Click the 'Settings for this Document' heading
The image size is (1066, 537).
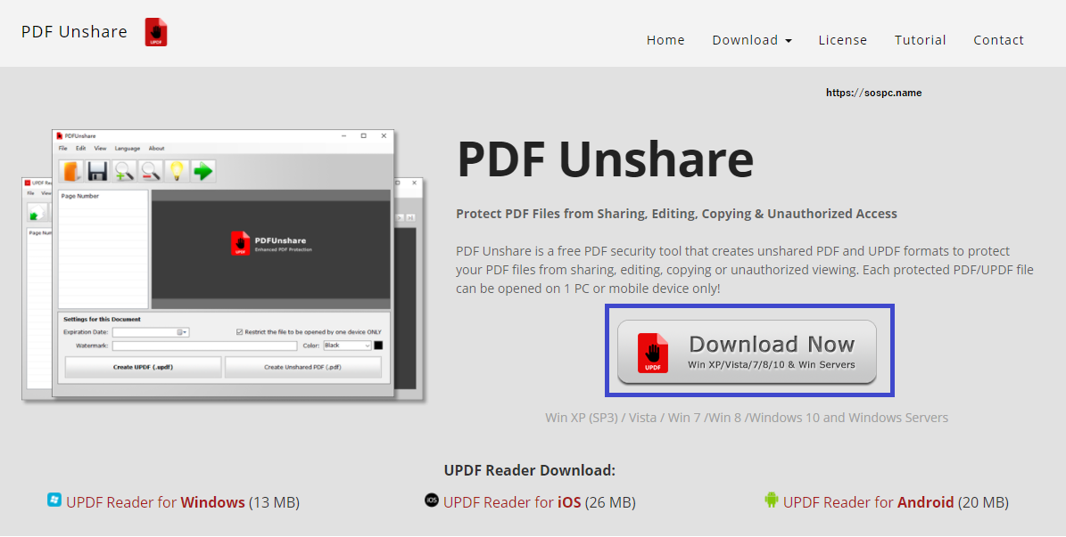[102, 319]
